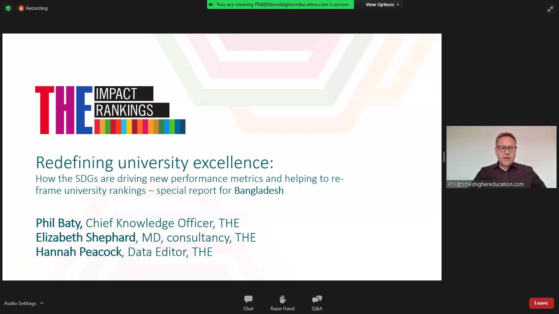Click the Raise Hand icon
This screenshot has height=314, width=559.
282,300
